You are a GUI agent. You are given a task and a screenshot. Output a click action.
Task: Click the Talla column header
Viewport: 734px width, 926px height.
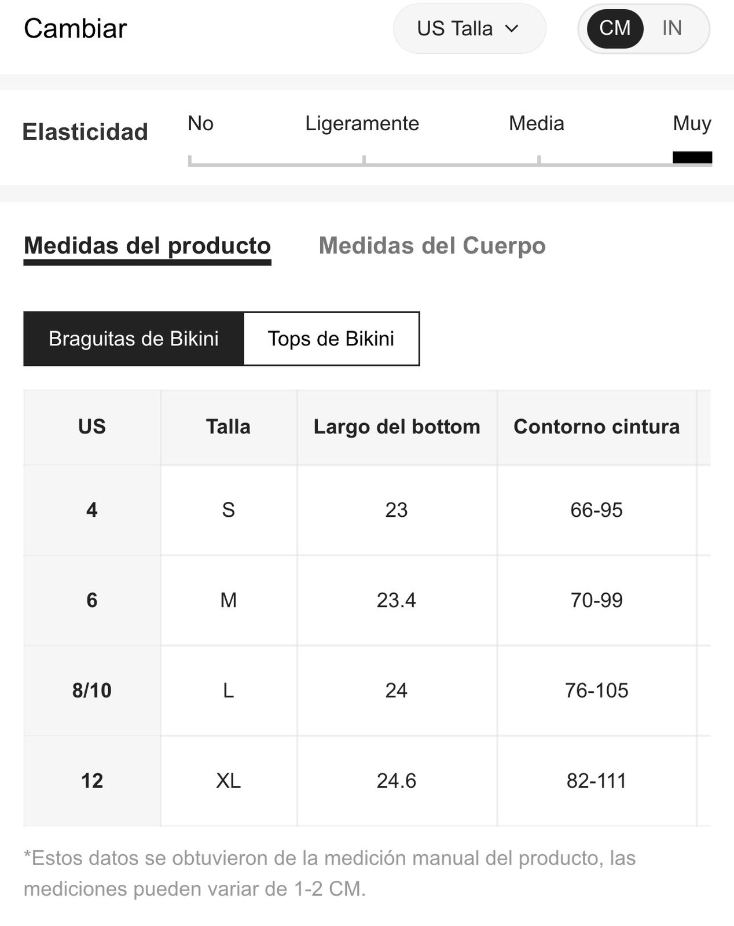229,427
